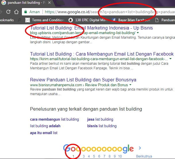Go to results page 10
Viewport: 175px width, 159px height.
(120, 156)
